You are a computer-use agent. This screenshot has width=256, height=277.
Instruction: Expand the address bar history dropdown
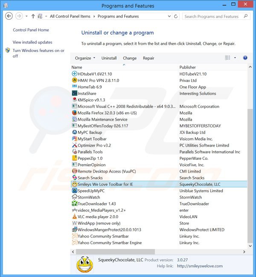(169, 16)
